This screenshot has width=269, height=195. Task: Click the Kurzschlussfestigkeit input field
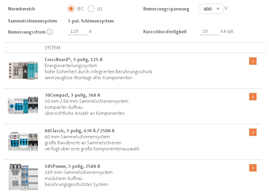point(209,32)
